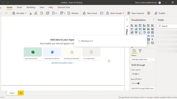The height and width of the screenshot is (99, 177).
Task: Open the Fields well tab icon
Action: pyautogui.click(x=134, y=51)
